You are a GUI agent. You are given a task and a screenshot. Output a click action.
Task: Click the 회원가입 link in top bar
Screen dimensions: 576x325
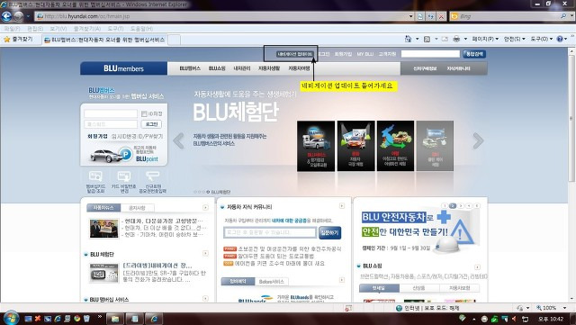pyautogui.click(x=343, y=54)
